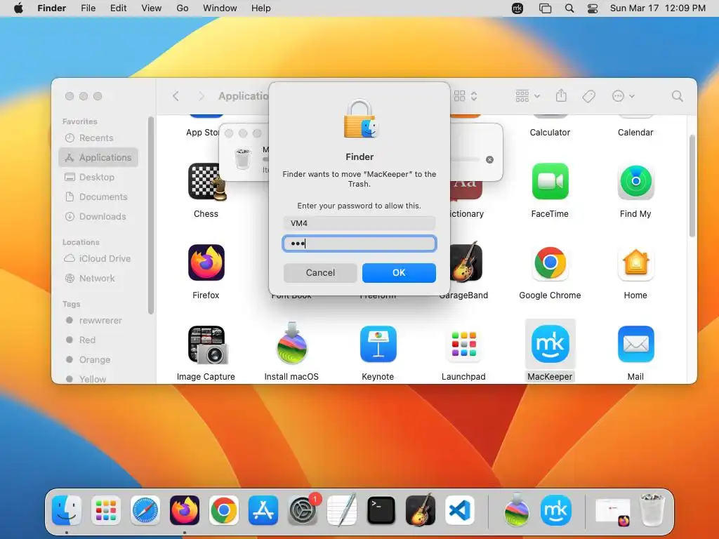Open the Group by dropdown in toolbar
The image size is (719, 539).
527,95
